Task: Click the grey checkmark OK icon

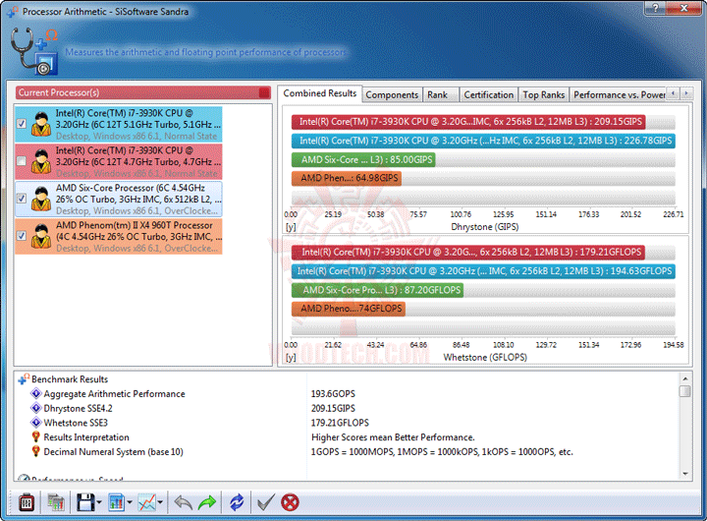Action: coord(265,502)
